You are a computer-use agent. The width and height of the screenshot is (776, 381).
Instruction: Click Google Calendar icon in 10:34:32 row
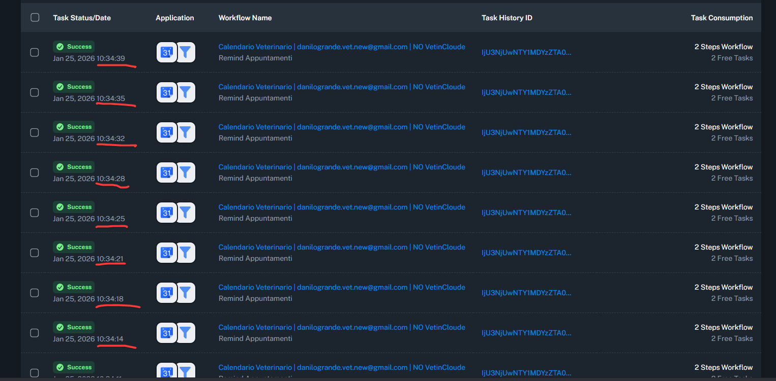166,132
